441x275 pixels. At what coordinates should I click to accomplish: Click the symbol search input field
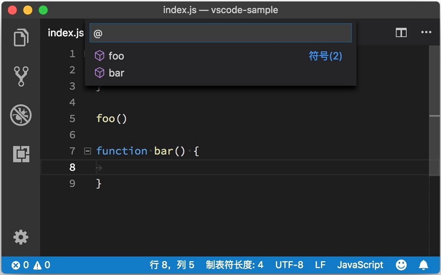[x=220, y=33]
